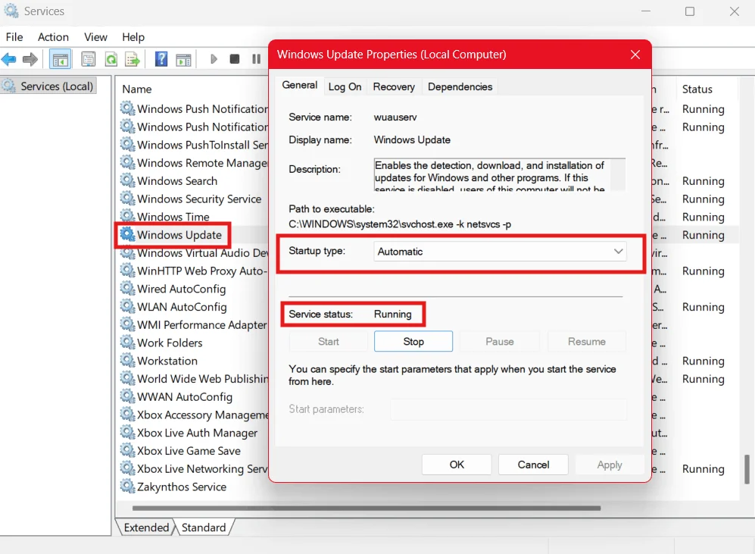Viewport: 755px width, 554px height.
Task: Click the Back arrow toolbar icon
Action: [8, 59]
